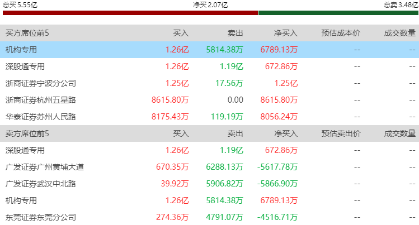Viewport: 419px width, 225px height.
Task: Open the '浙商证券杭州五星路' seat row
Action: [209, 100]
